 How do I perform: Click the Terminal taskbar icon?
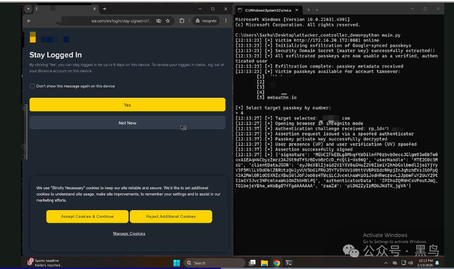(289, 263)
